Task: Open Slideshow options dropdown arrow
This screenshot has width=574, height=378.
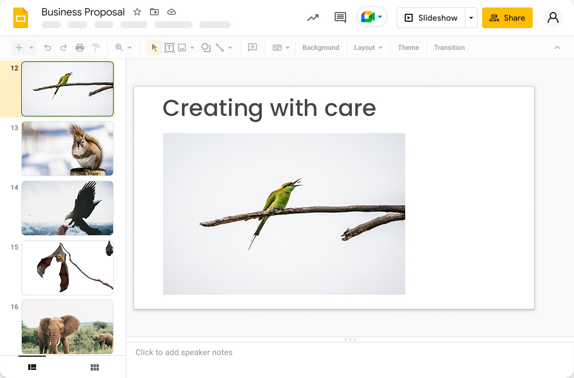Action: (x=471, y=18)
